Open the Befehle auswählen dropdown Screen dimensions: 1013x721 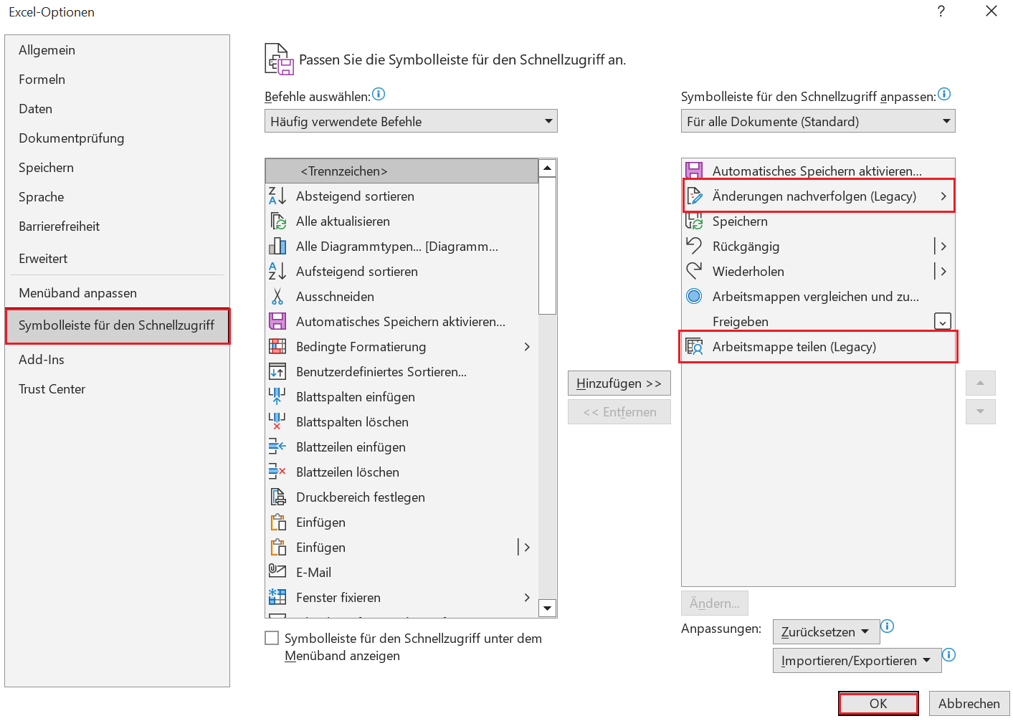(x=411, y=121)
